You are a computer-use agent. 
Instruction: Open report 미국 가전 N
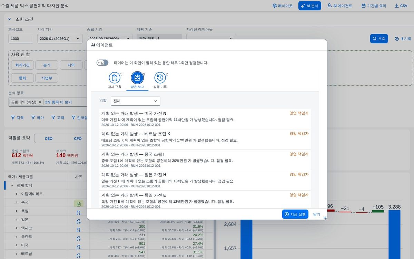click(x=205, y=119)
